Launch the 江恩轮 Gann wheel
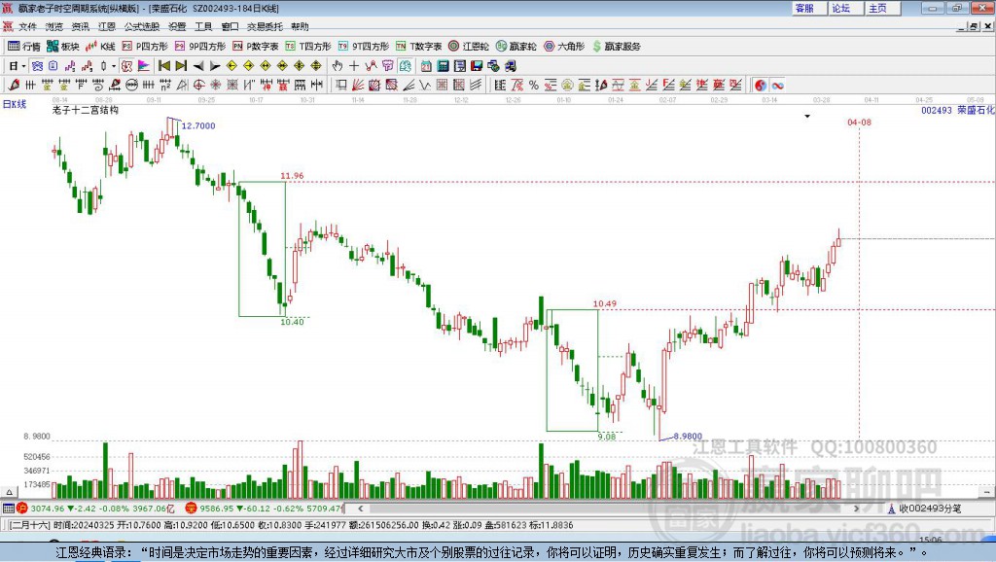This screenshot has height=562, width=996. coord(469,47)
